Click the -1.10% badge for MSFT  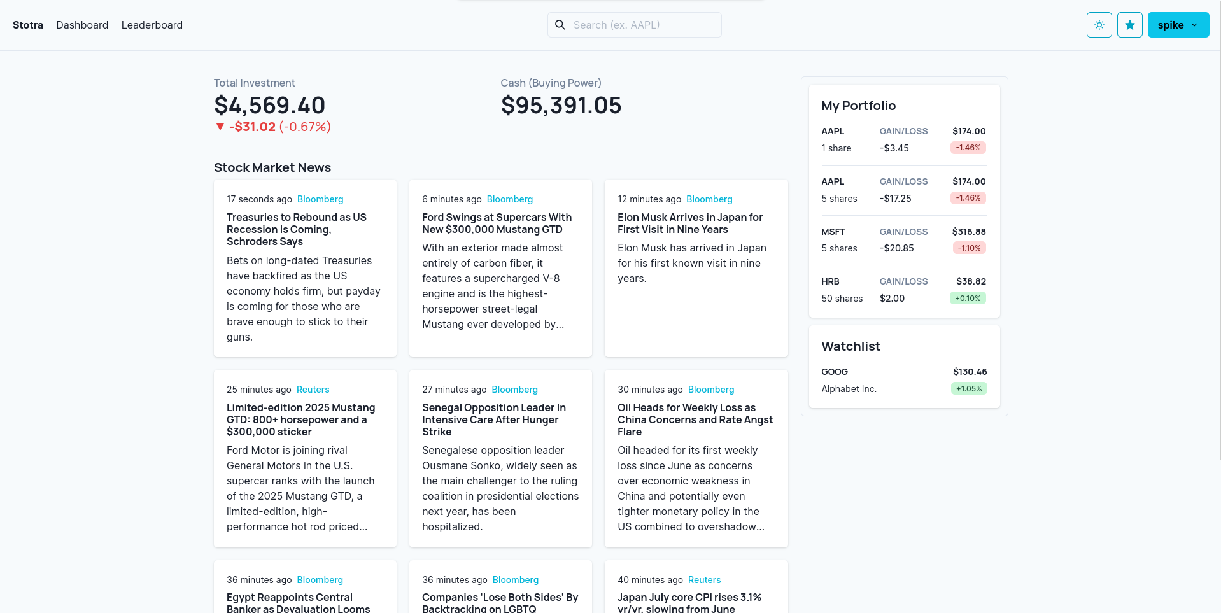969,248
